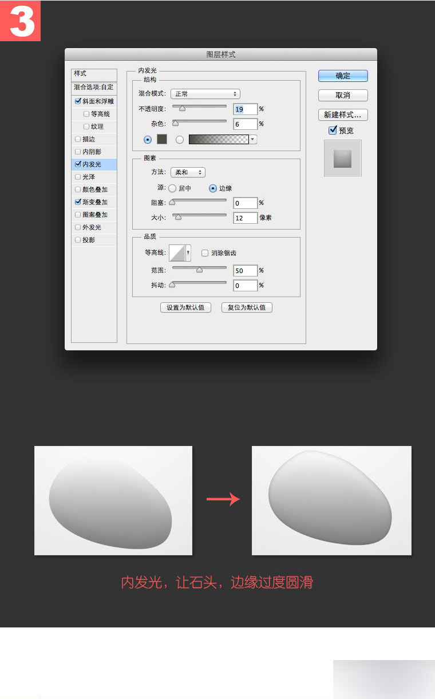
Task: Enable the 投影 style checkbox
Action: [x=78, y=240]
